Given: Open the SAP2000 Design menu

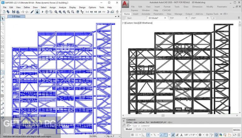Looking at the screenshot, I should [82, 7].
